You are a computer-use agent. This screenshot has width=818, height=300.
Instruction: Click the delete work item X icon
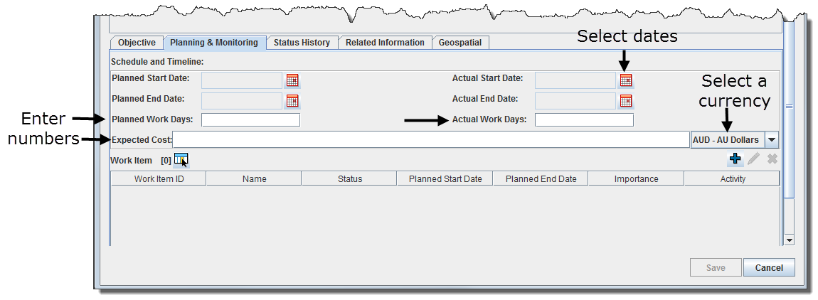click(772, 159)
